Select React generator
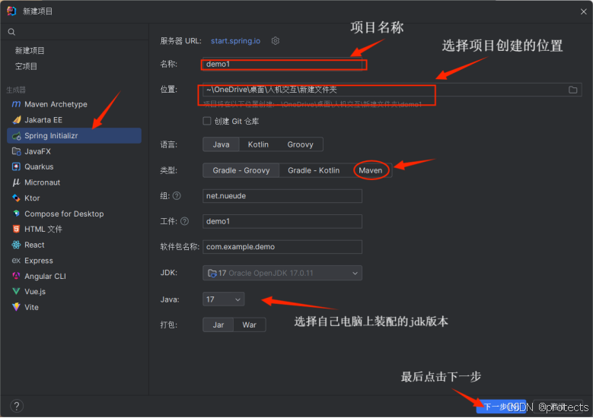The height and width of the screenshot is (418, 593). click(x=74, y=245)
